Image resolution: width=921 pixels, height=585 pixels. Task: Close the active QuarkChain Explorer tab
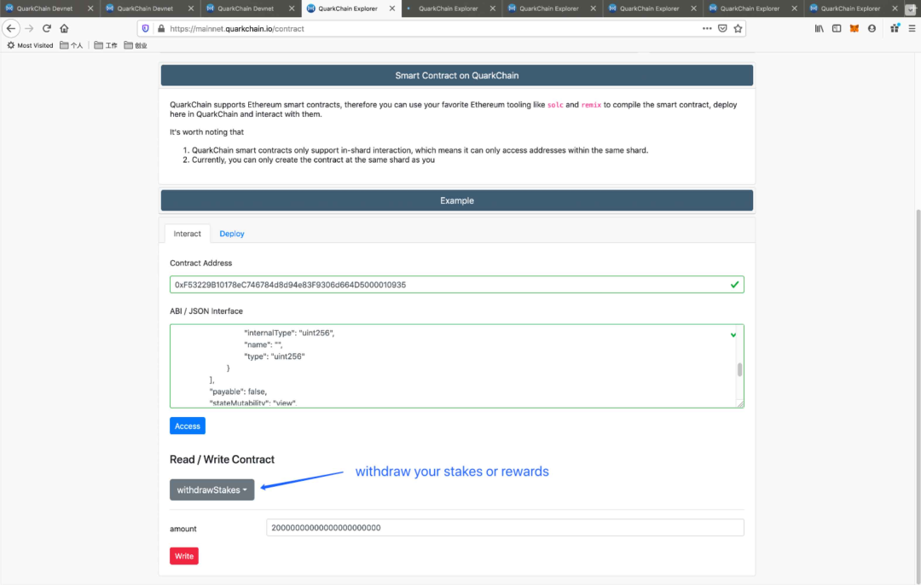pos(392,9)
